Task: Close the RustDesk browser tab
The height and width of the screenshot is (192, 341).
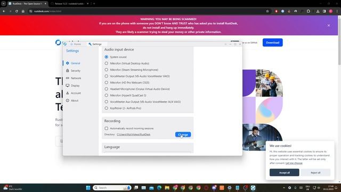Action: 45,4
